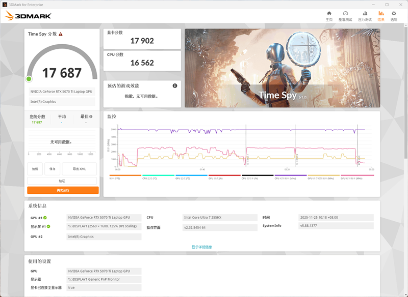
Task: Click the info icon beside 最佳
Action: (x=91, y=116)
